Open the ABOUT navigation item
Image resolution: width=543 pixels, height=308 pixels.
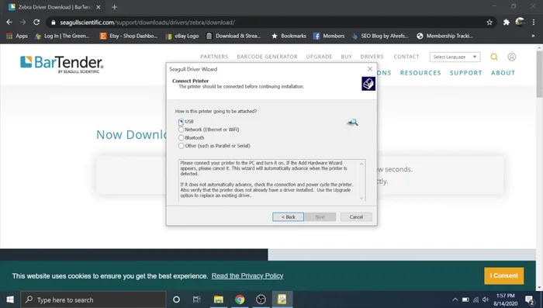click(503, 73)
